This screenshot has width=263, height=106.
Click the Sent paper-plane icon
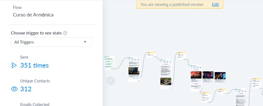[14, 65]
